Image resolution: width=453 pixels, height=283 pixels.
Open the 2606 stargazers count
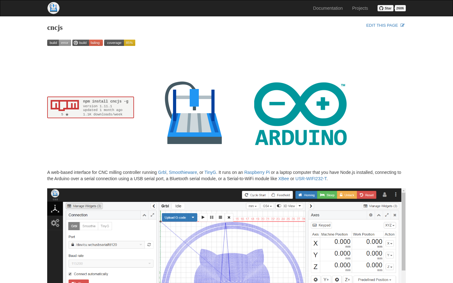tap(400, 8)
